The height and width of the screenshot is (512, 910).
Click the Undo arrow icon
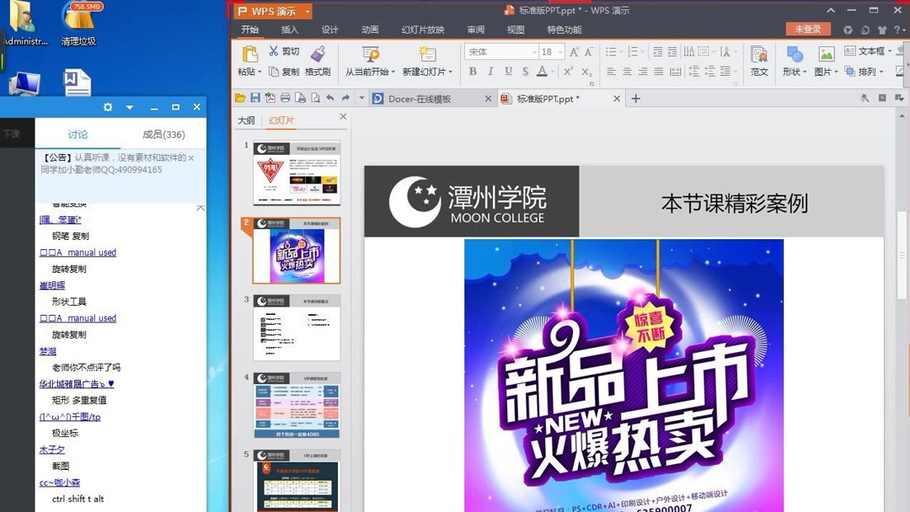(x=330, y=97)
